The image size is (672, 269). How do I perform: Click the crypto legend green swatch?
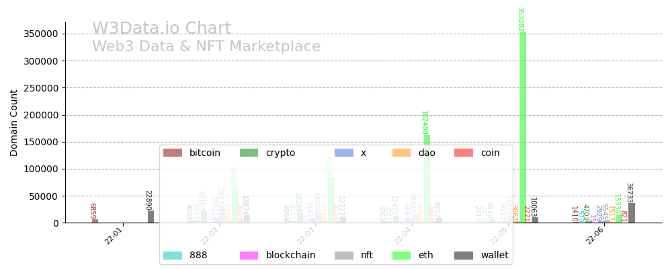click(249, 153)
